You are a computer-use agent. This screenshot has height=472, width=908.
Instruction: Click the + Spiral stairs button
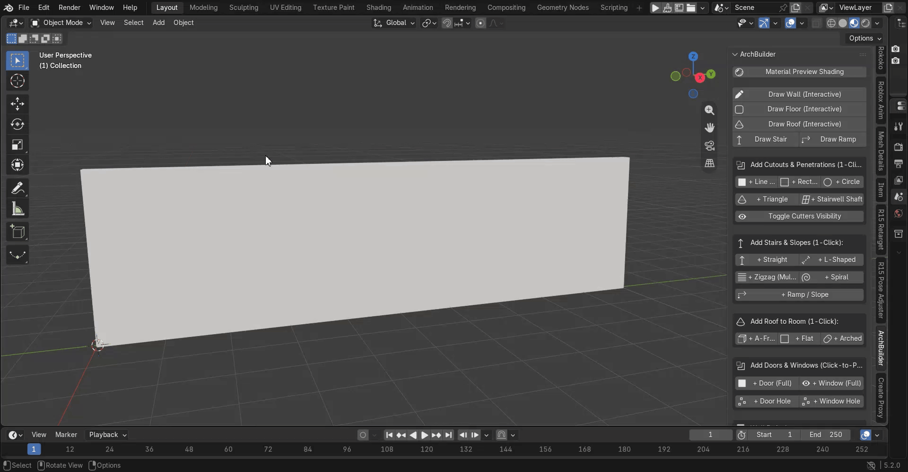point(832,277)
